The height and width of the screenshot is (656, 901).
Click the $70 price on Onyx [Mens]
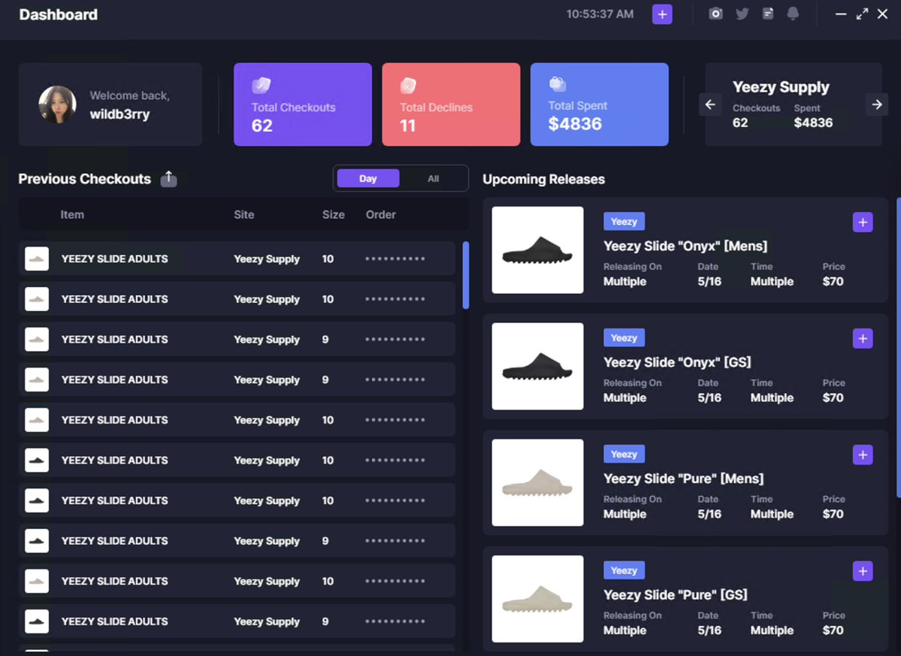point(833,282)
